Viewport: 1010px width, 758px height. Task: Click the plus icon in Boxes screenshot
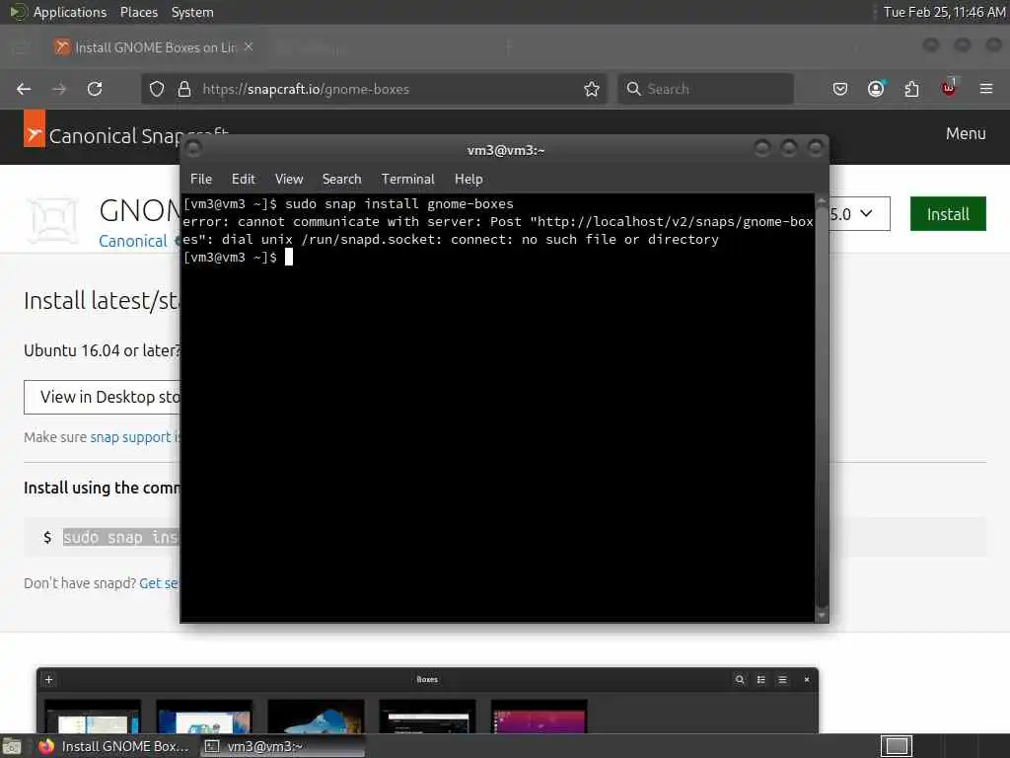49,679
